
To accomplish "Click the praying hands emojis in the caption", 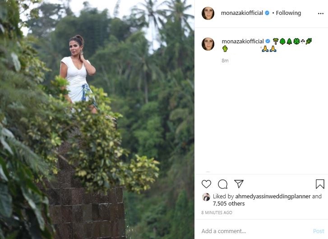I will coord(268,49).
